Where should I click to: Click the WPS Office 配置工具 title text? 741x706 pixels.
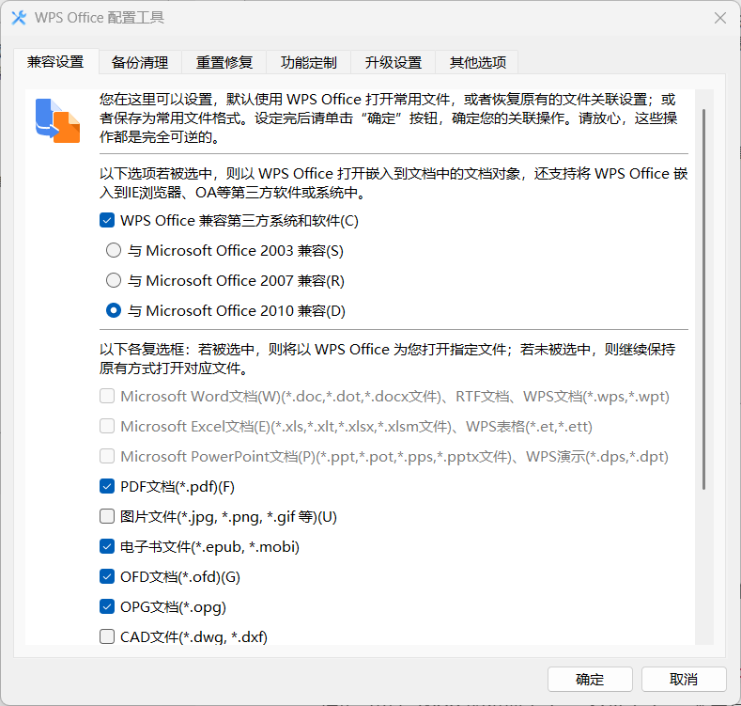tap(100, 18)
